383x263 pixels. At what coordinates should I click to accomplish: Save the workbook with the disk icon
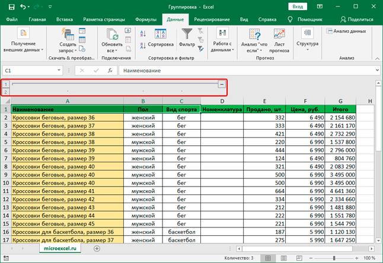pyautogui.click(x=11, y=7)
